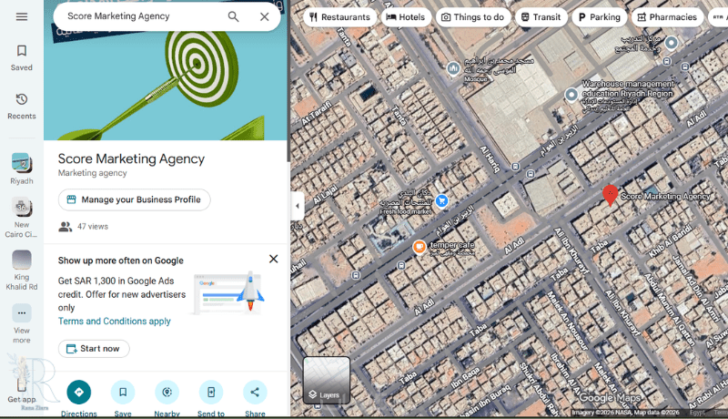
Task: Click View more recents button
Action: click(x=21, y=323)
